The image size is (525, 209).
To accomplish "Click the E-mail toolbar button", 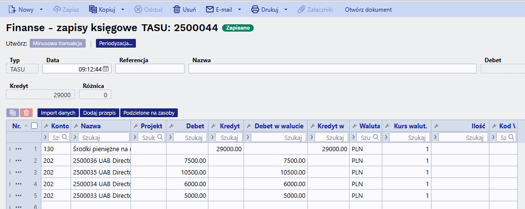I will [x=219, y=10].
